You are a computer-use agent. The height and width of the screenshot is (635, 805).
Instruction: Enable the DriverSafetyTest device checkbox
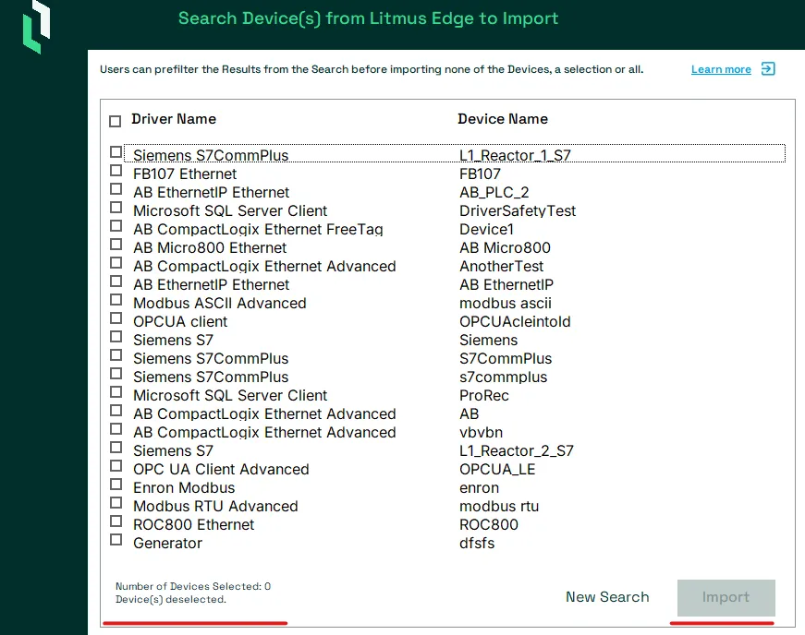pyautogui.click(x=116, y=208)
